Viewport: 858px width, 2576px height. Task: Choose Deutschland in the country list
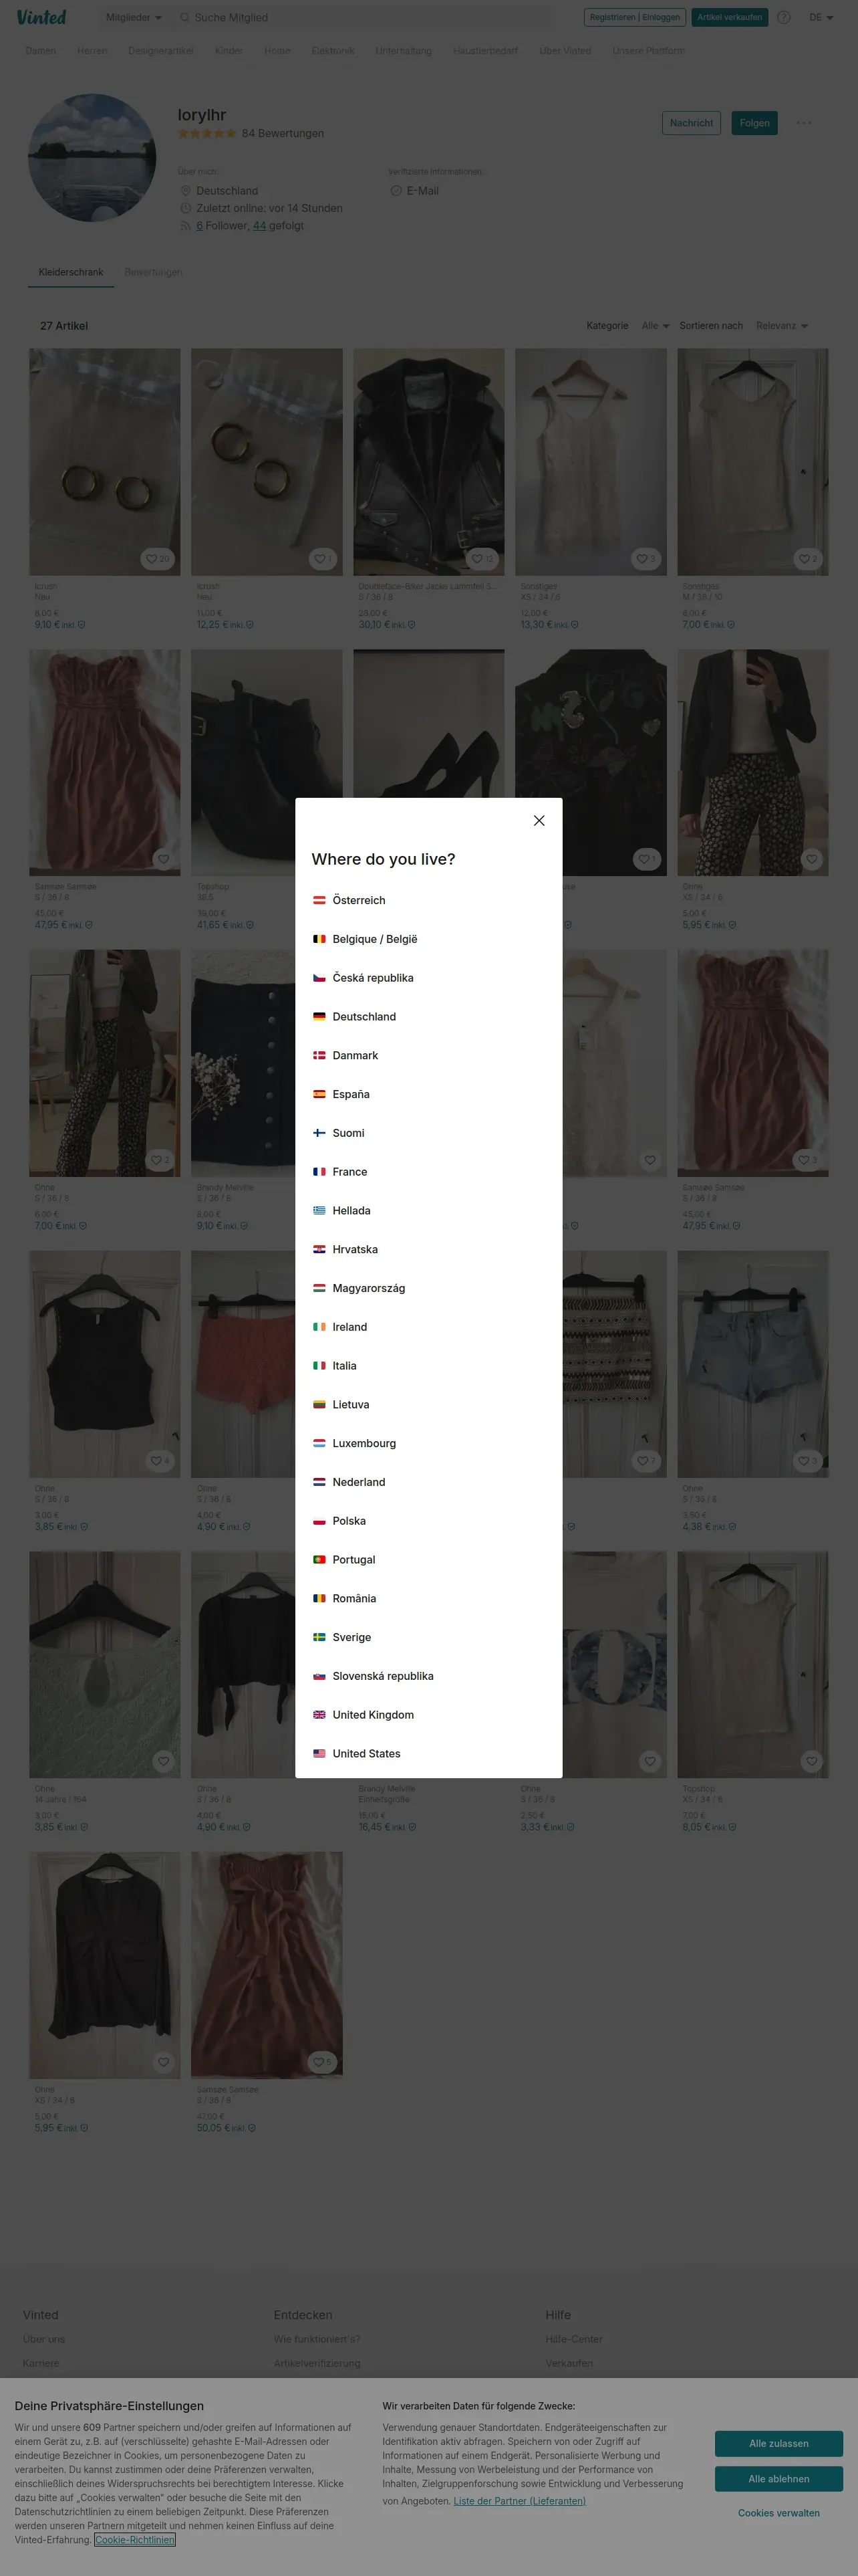pos(428,1016)
